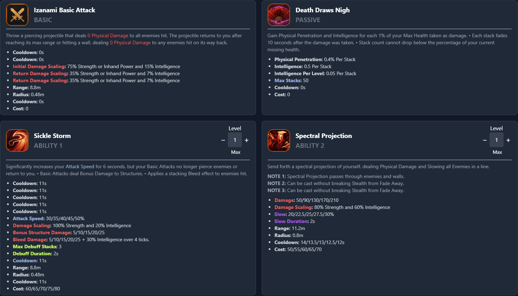
Task: Decrease Sickle Storm level with minus
Action: (x=223, y=140)
